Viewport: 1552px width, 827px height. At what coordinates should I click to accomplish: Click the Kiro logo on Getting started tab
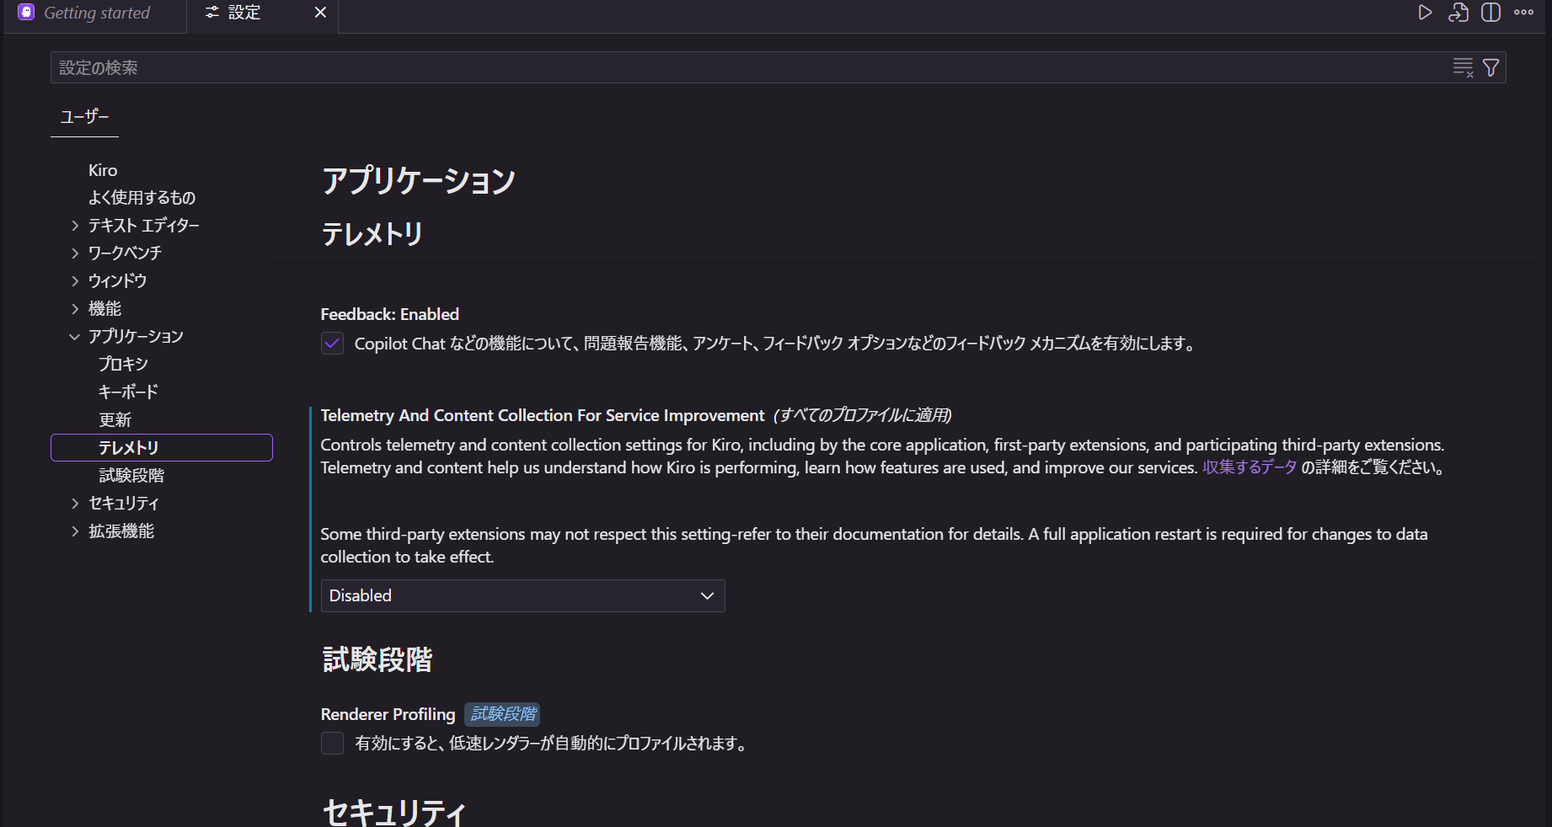tap(25, 13)
